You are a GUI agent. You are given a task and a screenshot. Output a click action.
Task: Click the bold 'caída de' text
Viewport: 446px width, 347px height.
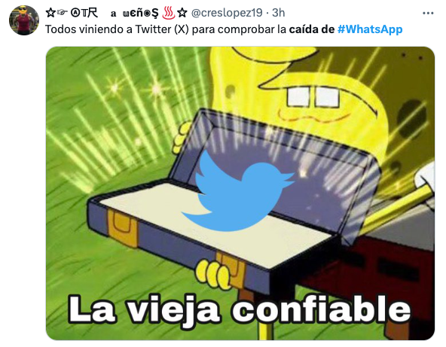[x=312, y=29]
